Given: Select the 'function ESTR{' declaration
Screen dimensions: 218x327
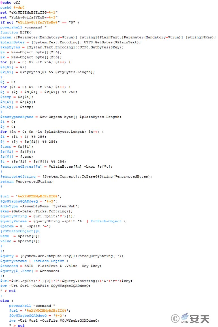Looking at the screenshot, I should tap(16, 32).
